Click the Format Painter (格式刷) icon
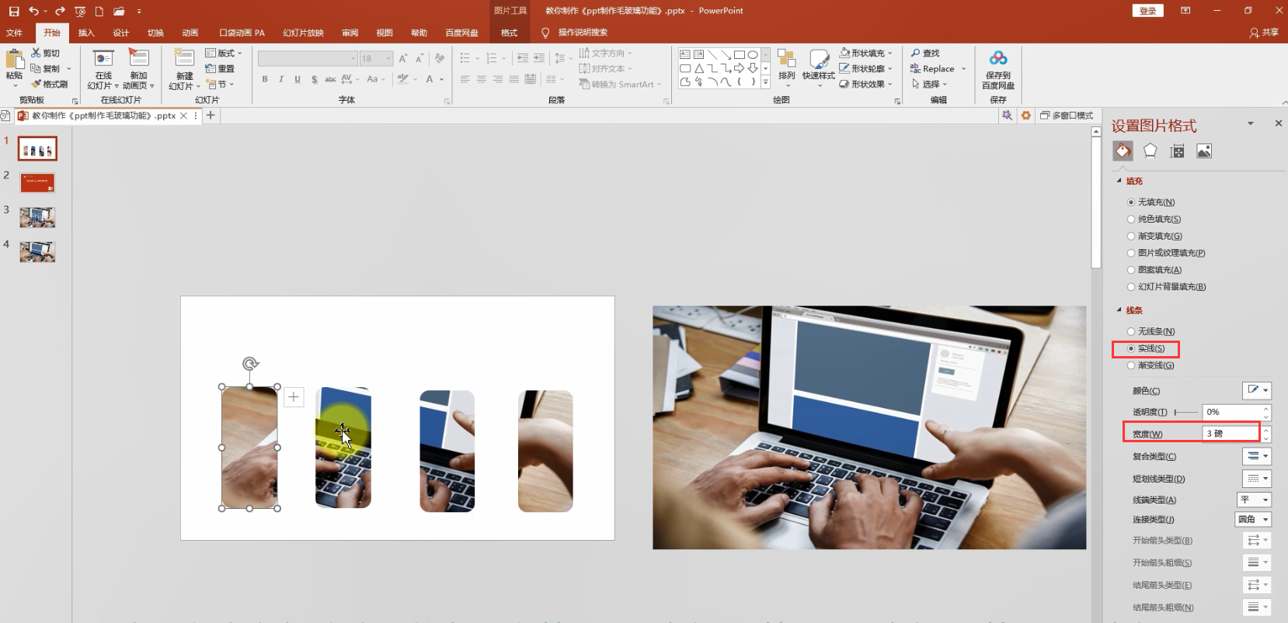The image size is (1288, 623). [x=36, y=84]
